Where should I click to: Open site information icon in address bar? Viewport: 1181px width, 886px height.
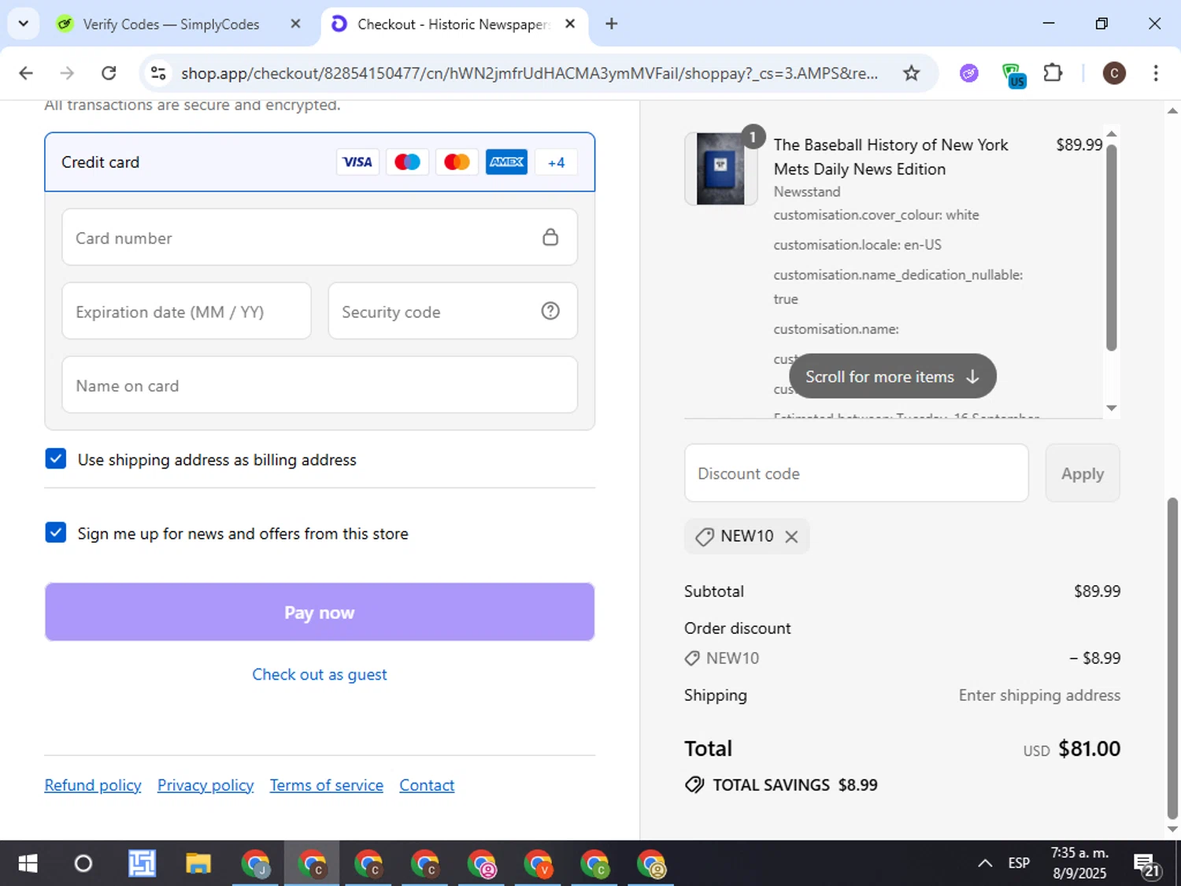(x=158, y=73)
